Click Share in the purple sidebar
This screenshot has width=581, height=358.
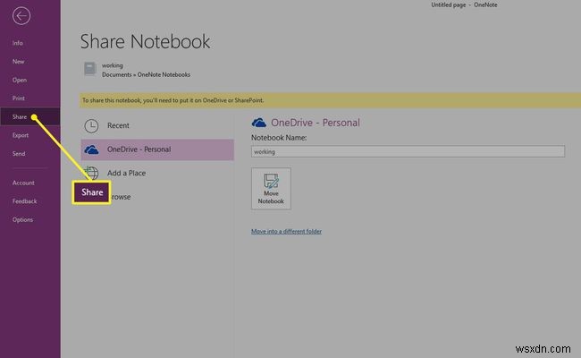pyautogui.click(x=29, y=117)
